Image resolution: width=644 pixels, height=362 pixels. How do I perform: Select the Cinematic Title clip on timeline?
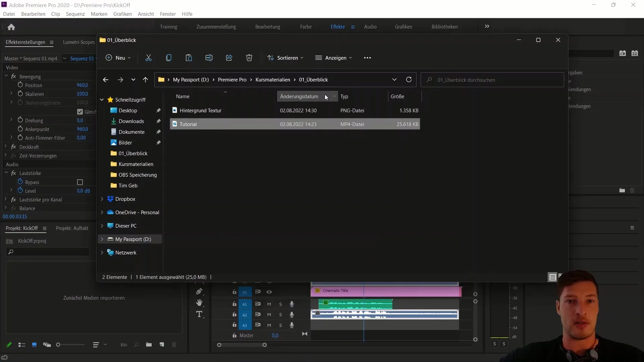[x=386, y=291]
